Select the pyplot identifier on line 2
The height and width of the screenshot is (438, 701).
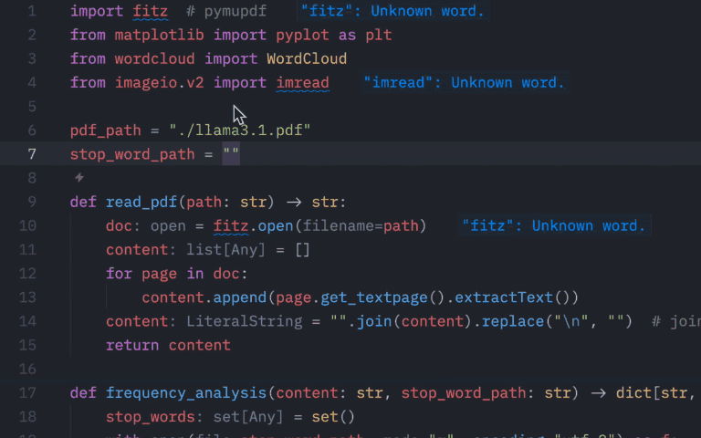click(303, 35)
